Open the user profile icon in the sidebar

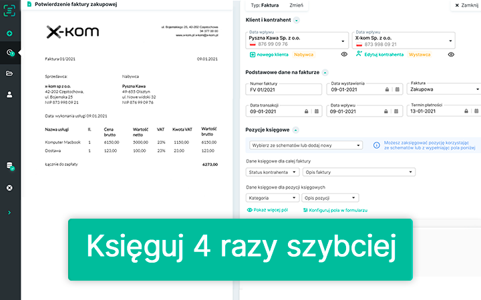click(9, 95)
